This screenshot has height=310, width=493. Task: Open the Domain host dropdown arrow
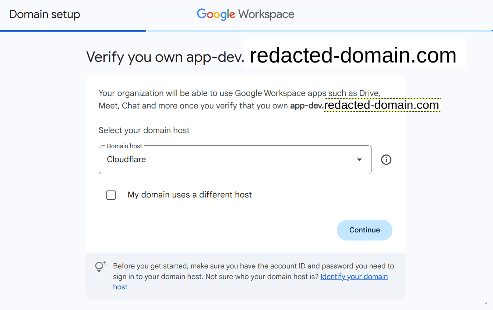click(359, 160)
